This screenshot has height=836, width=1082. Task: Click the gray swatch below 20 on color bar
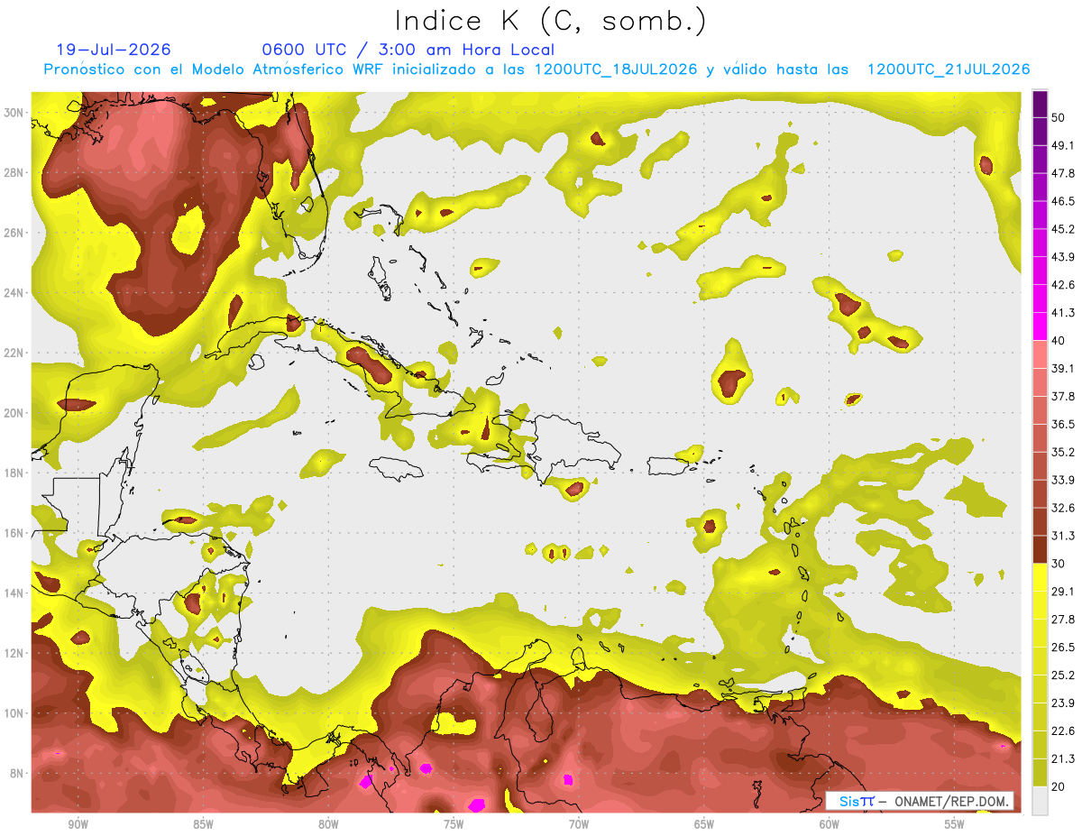click(x=1041, y=802)
